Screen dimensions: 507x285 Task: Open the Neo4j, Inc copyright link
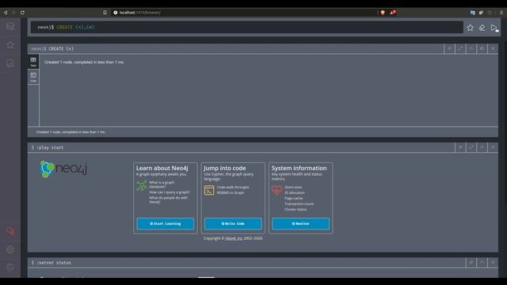pos(234,238)
